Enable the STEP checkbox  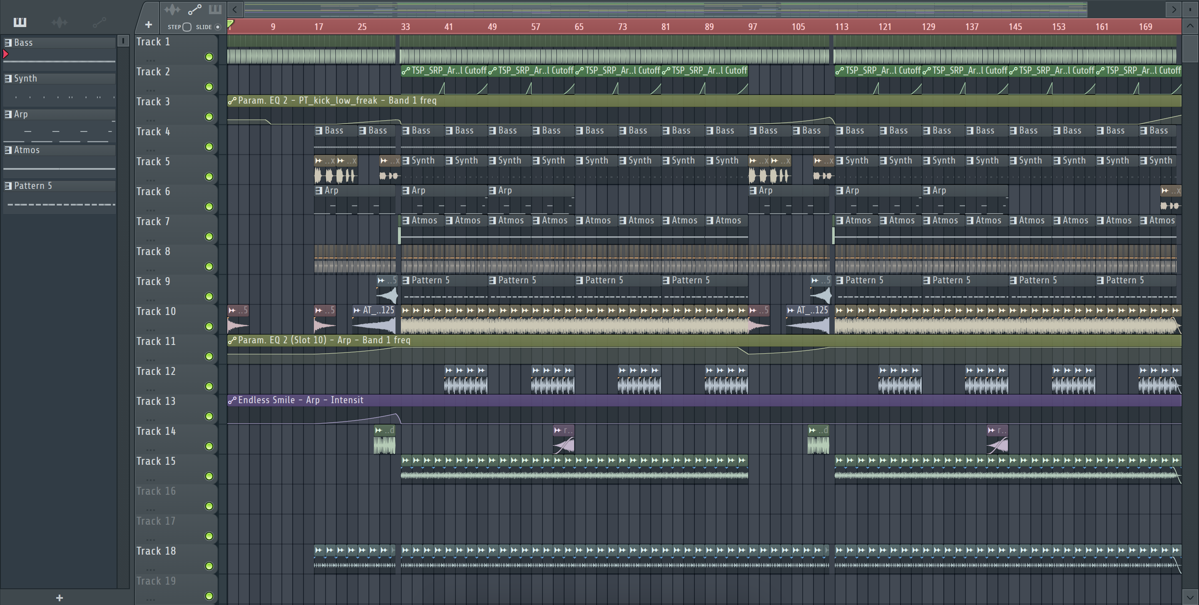click(x=187, y=27)
